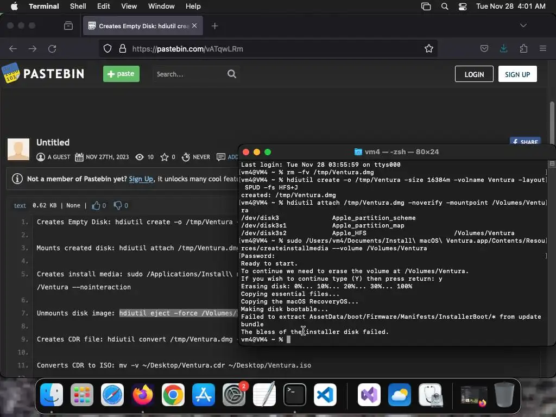Open the browser extensions icon
Image resolution: width=556 pixels, height=417 pixels.
(523, 48)
